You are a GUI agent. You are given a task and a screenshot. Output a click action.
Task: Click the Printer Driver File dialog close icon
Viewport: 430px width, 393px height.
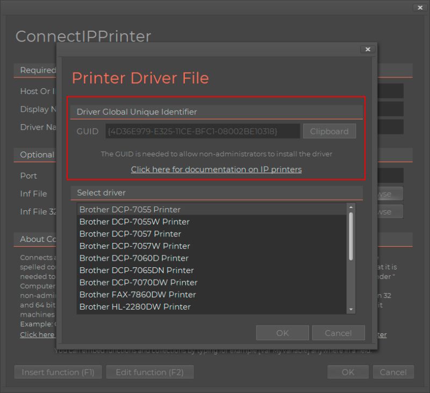tap(368, 49)
